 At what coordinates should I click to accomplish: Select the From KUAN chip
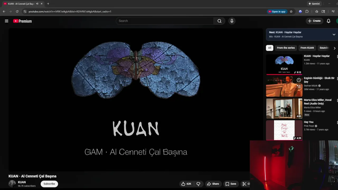coord(307,48)
